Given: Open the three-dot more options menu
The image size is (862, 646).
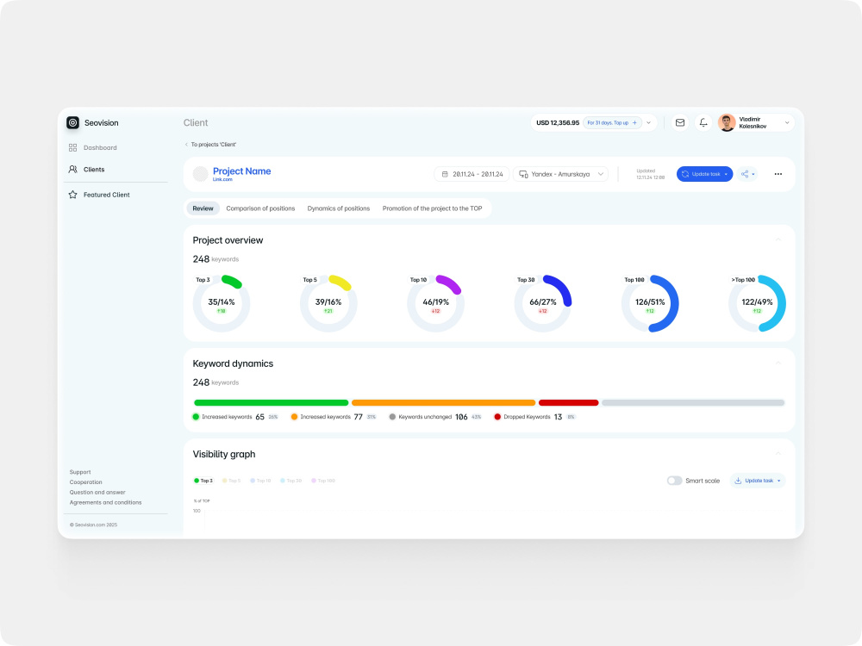Looking at the screenshot, I should [778, 174].
